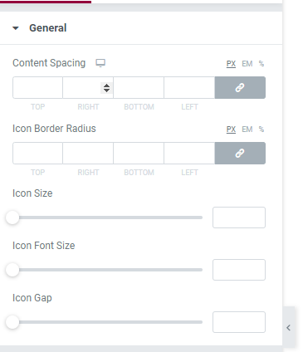Focus the Content Spacing BOTTOM field
Image resolution: width=303 pixels, height=352 pixels.
139,88
